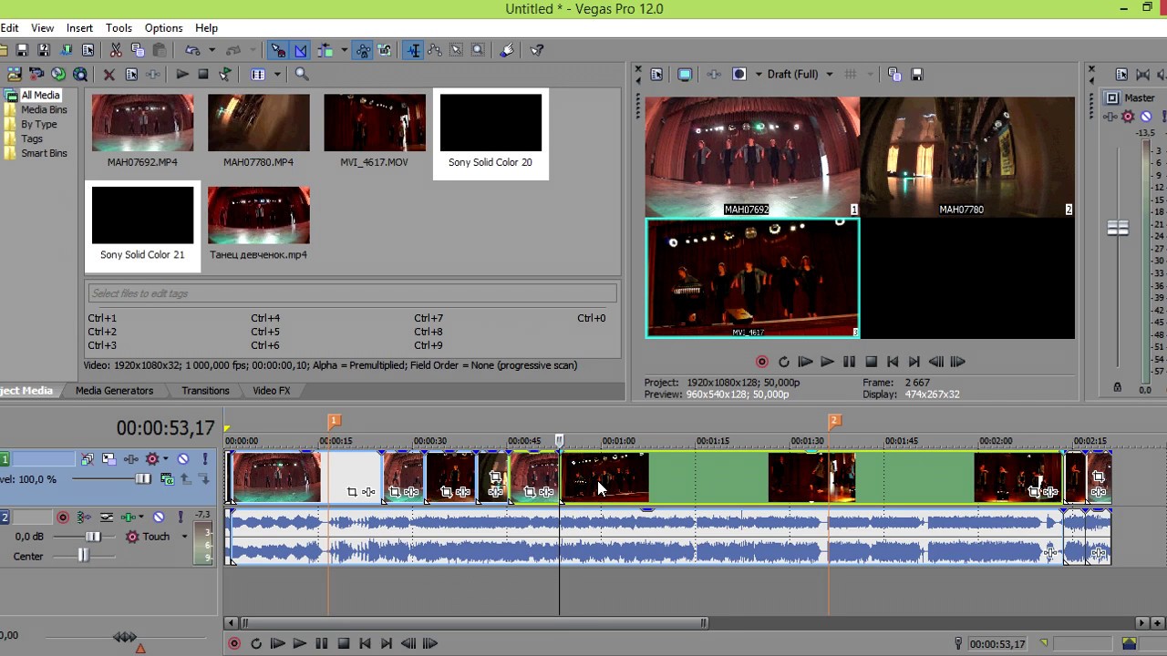Open Audio Track FX on audio track 2

[129, 517]
